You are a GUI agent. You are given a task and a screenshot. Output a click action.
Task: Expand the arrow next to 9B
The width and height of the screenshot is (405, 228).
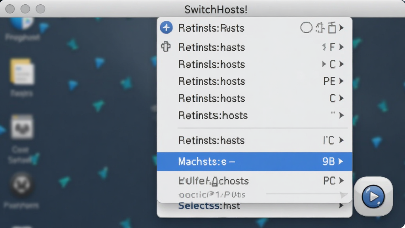click(341, 161)
